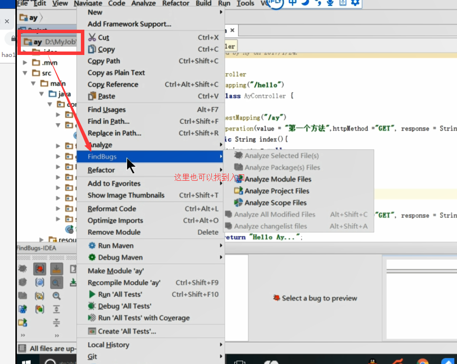This screenshot has height=364, width=457.
Task: Click the Debug 'All Tests' bug icon
Action: [92, 306]
